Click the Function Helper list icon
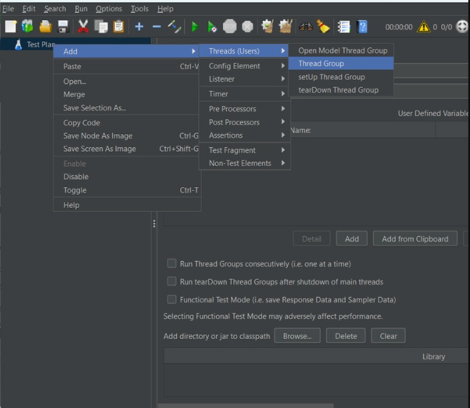 coord(343,27)
